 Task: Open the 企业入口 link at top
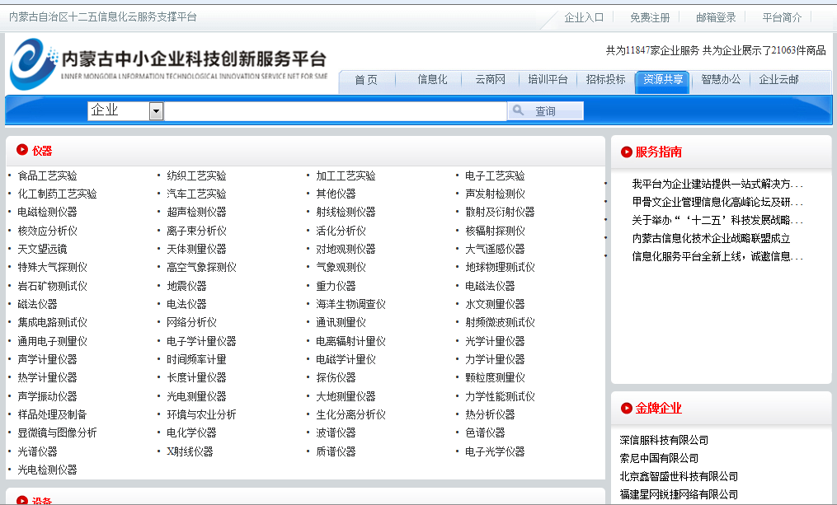(584, 17)
